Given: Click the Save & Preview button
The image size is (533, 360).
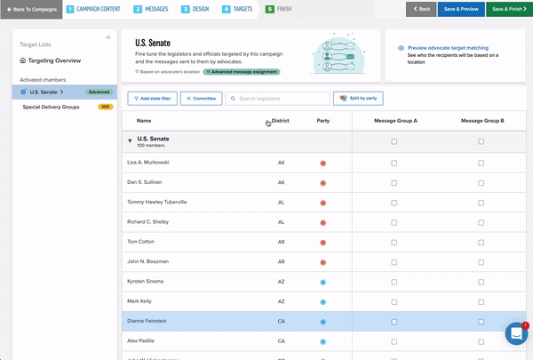Looking at the screenshot, I should pyautogui.click(x=460, y=9).
